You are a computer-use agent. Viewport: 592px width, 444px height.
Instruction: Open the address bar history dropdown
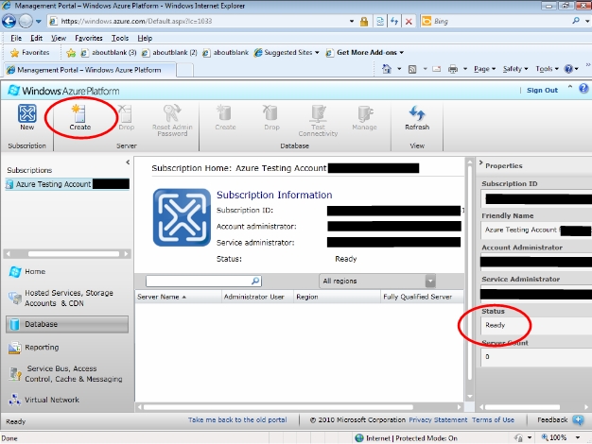(x=352, y=21)
